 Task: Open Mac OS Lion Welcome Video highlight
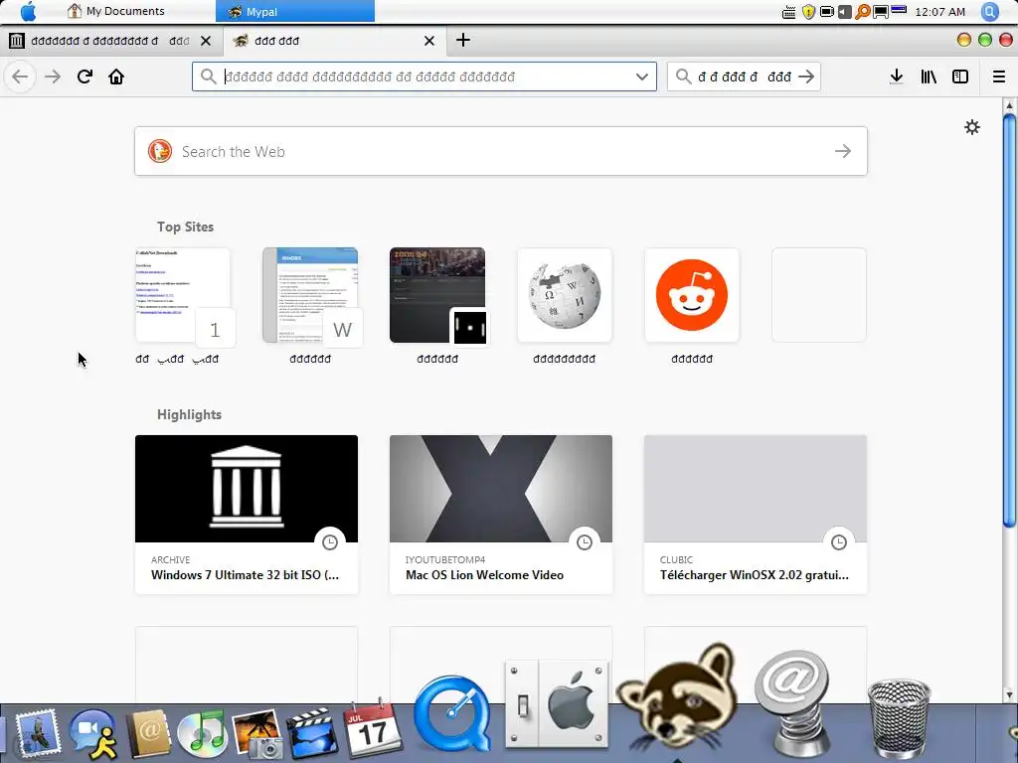click(x=501, y=515)
